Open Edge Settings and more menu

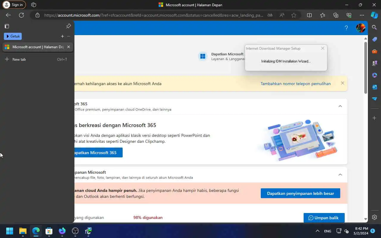(x=362, y=15)
